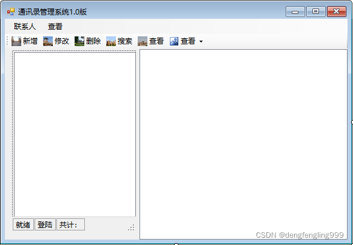Click the 登陆 status label
Image resolution: width=353 pixels, height=245 pixels.
click(45, 224)
